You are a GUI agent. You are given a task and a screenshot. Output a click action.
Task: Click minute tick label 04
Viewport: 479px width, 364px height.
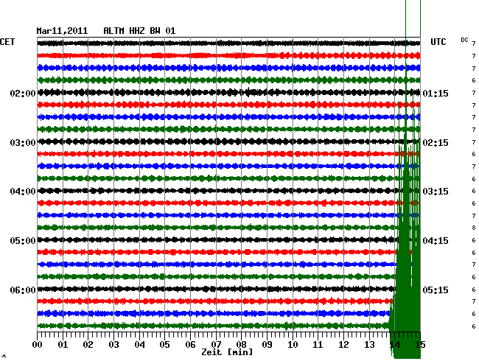click(139, 345)
